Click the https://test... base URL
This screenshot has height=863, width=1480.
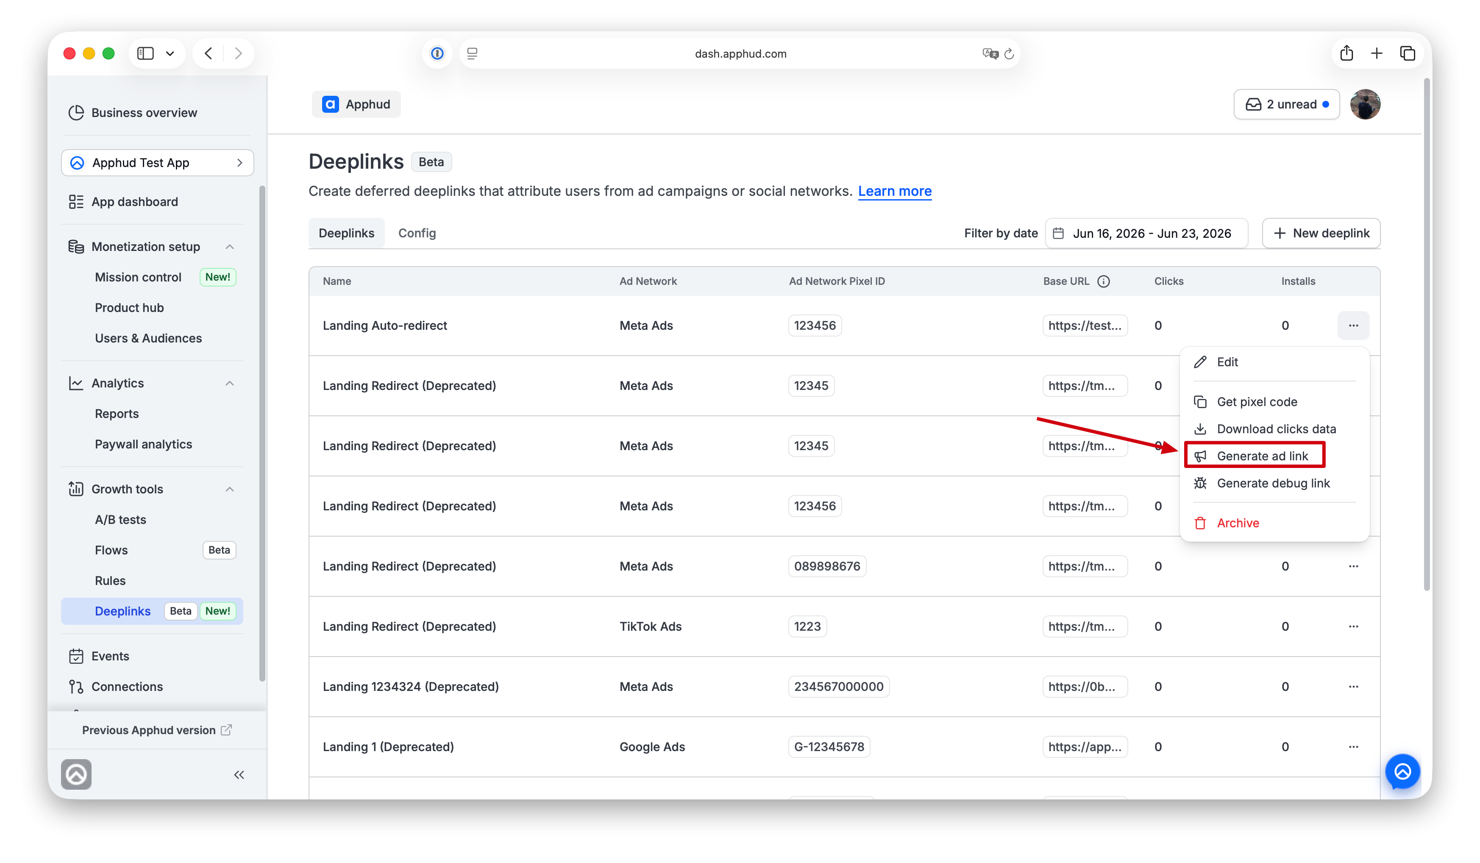coord(1085,326)
